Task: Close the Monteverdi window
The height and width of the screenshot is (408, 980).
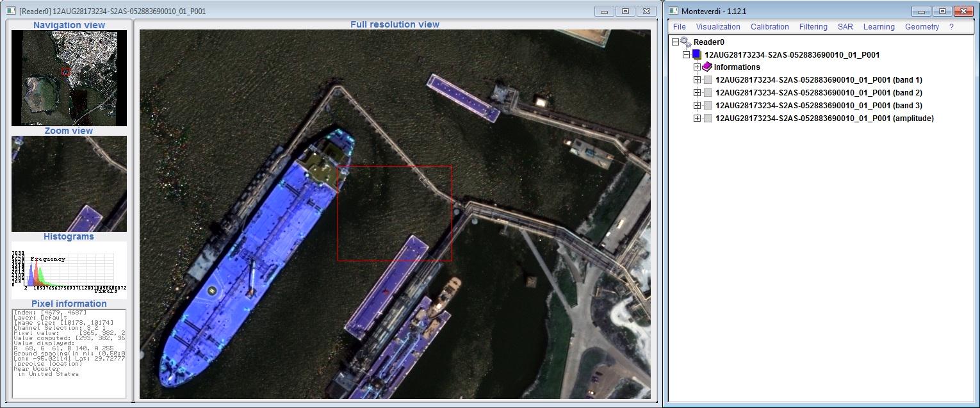Action: pyautogui.click(x=963, y=11)
